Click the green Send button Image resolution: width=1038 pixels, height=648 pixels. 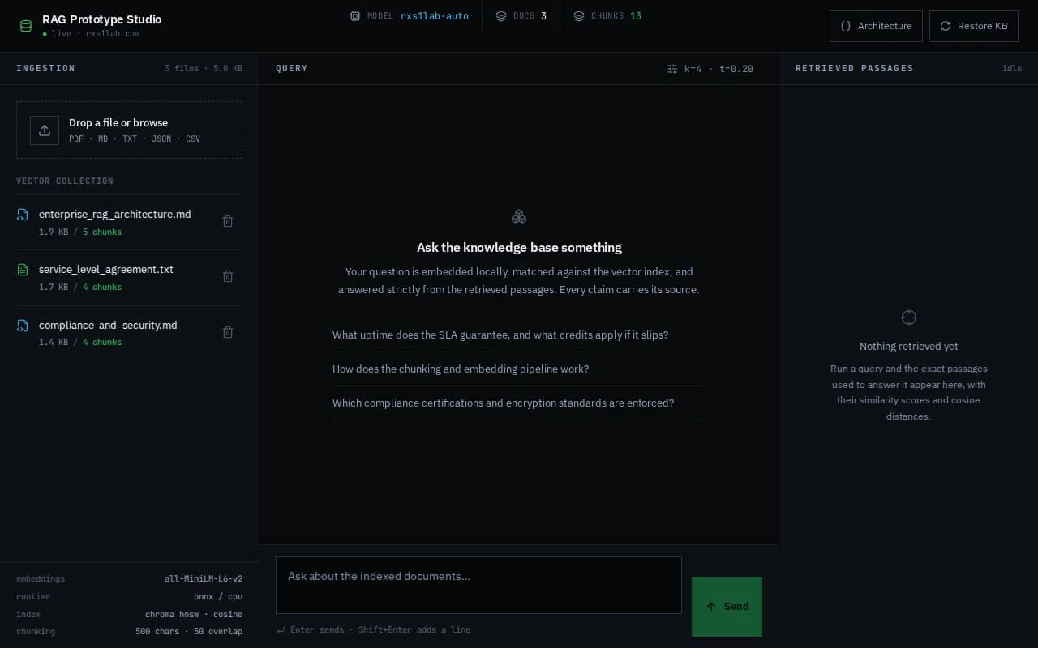click(x=727, y=607)
